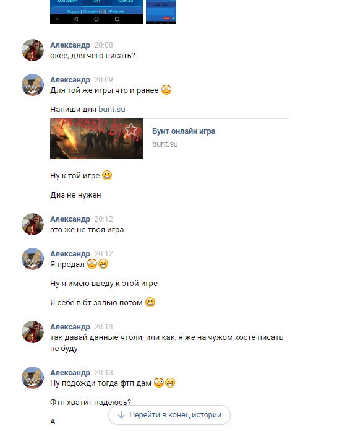337x431 pixels.
Task: Click the bunt.su preview thumbnail image
Action: [96, 139]
